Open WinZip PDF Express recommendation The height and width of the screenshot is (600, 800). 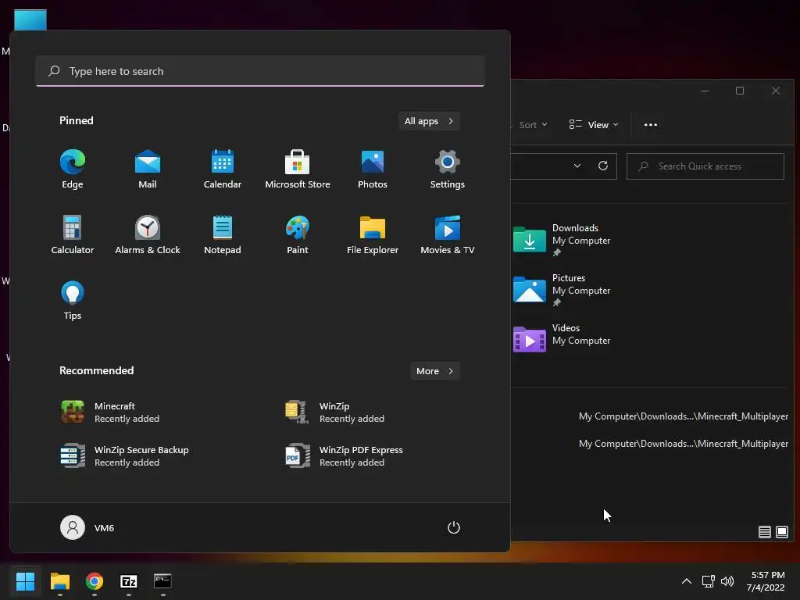tap(345, 456)
